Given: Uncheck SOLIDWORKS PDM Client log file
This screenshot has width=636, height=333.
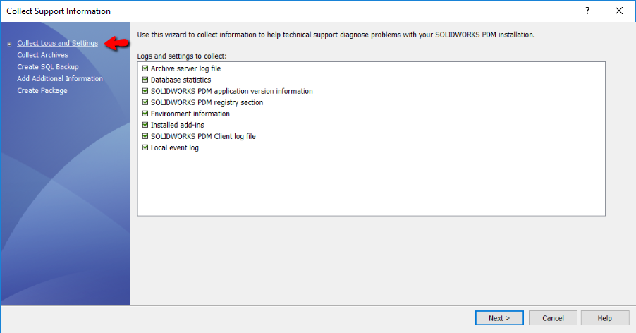Looking at the screenshot, I should click(x=145, y=136).
